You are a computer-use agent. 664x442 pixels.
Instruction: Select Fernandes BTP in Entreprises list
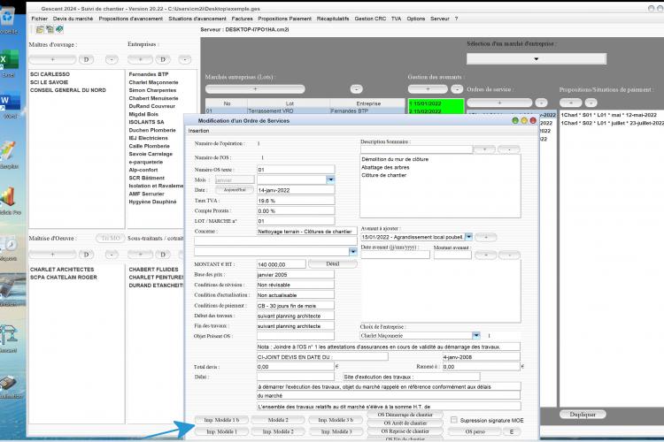pyautogui.click(x=149, y=74)
